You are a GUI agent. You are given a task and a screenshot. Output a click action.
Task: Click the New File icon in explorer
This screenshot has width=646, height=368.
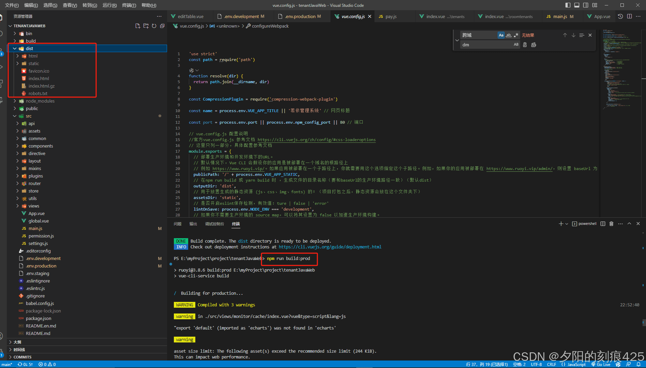[x=138, y=26]
